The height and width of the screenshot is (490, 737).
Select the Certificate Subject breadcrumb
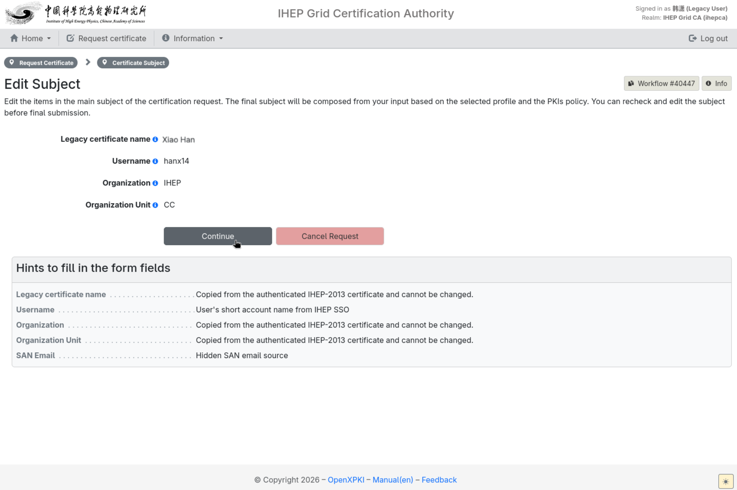[133, 63]
